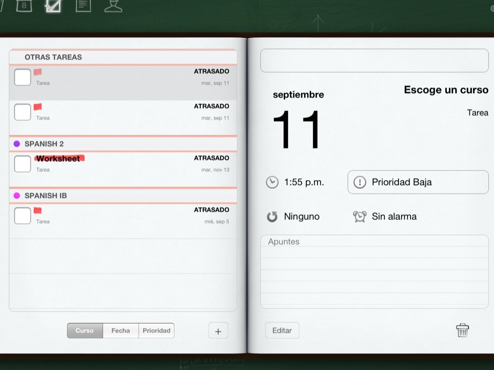Sort tasks by Prioridad
494x370 pixels.
tap(156, 330)
